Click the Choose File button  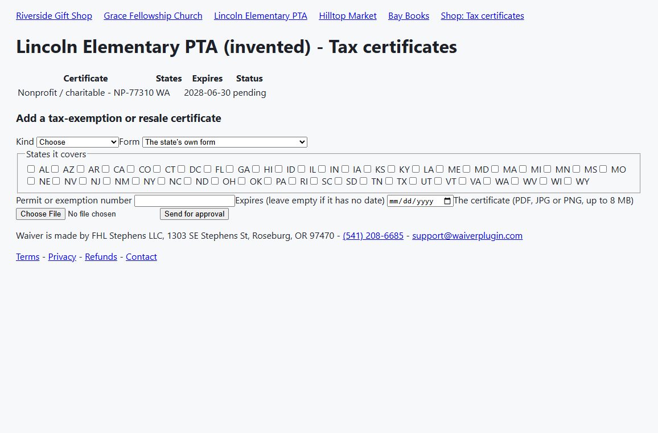[41, 214]
